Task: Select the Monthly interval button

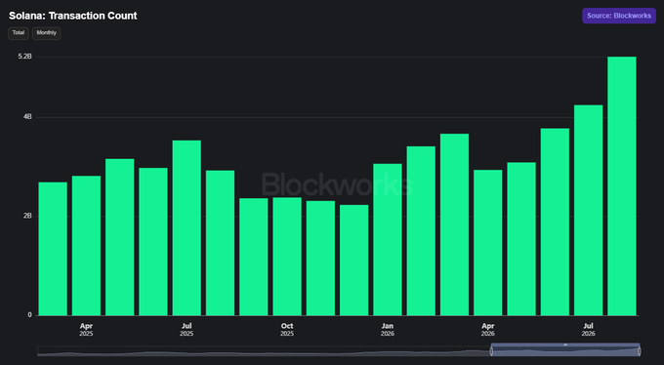Action: (x=47, y=33)
